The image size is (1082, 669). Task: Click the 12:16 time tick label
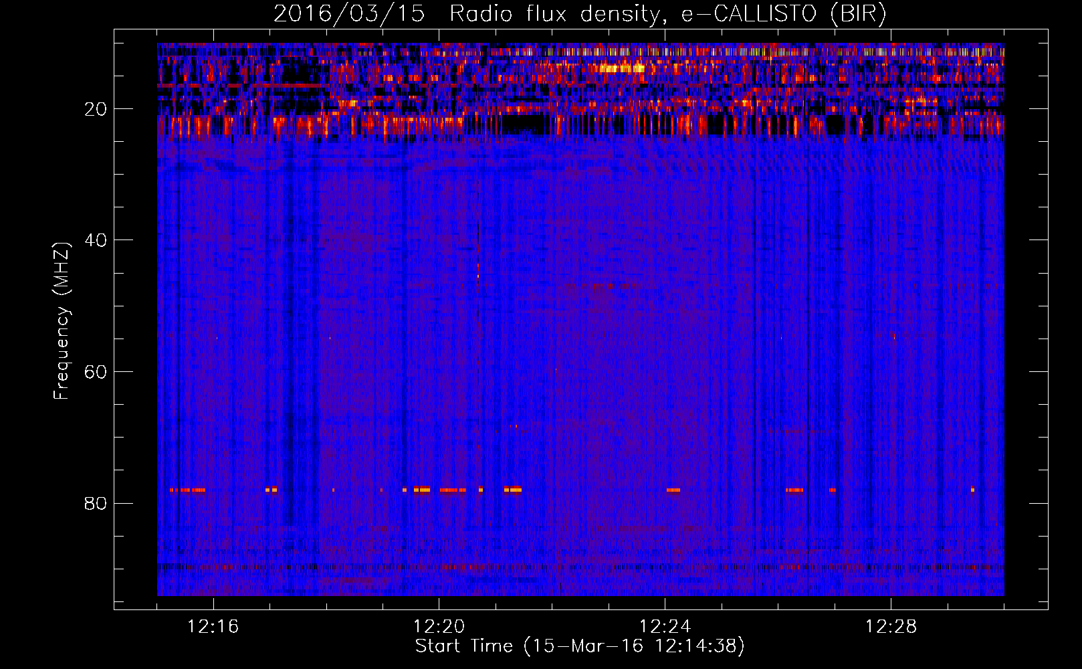pos(213,627)
